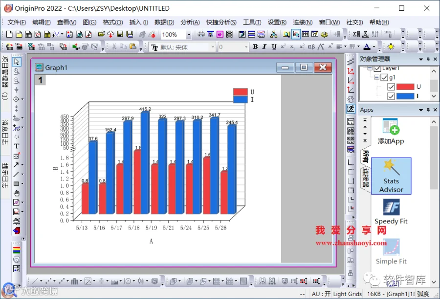Open the Apps panel dropdown arrow

point(421,110)
